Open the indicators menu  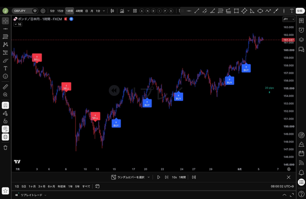coord(122,11)
